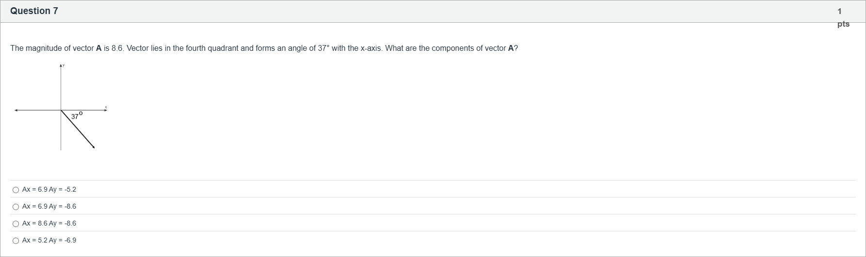Click the x-axis label on the diagram

coord(105,107)
